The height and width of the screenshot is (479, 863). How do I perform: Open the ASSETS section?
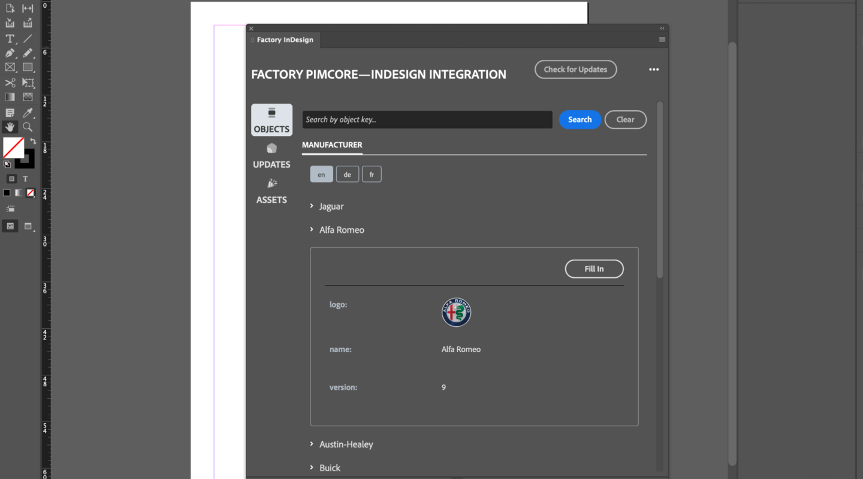pos(271,192)
